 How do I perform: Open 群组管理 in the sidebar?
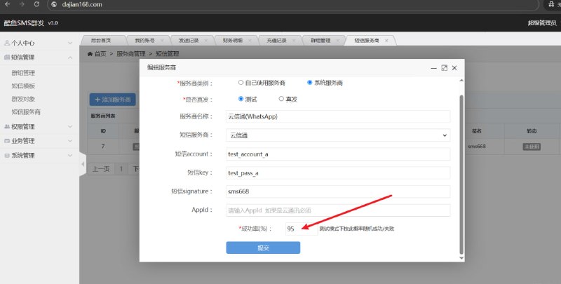(x=23, y=73)
